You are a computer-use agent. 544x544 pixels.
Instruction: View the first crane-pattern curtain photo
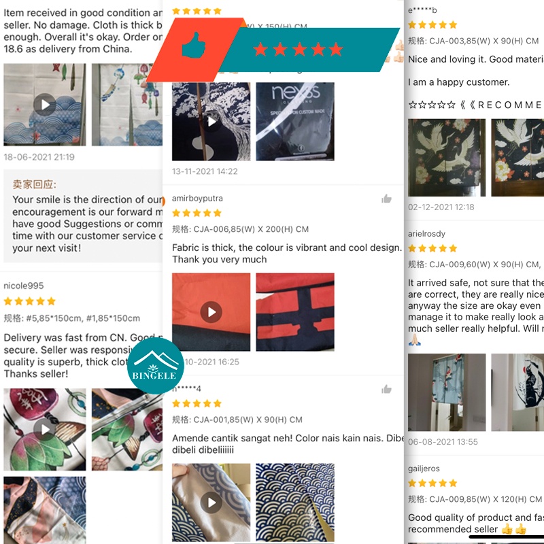(x=447, y=158)
